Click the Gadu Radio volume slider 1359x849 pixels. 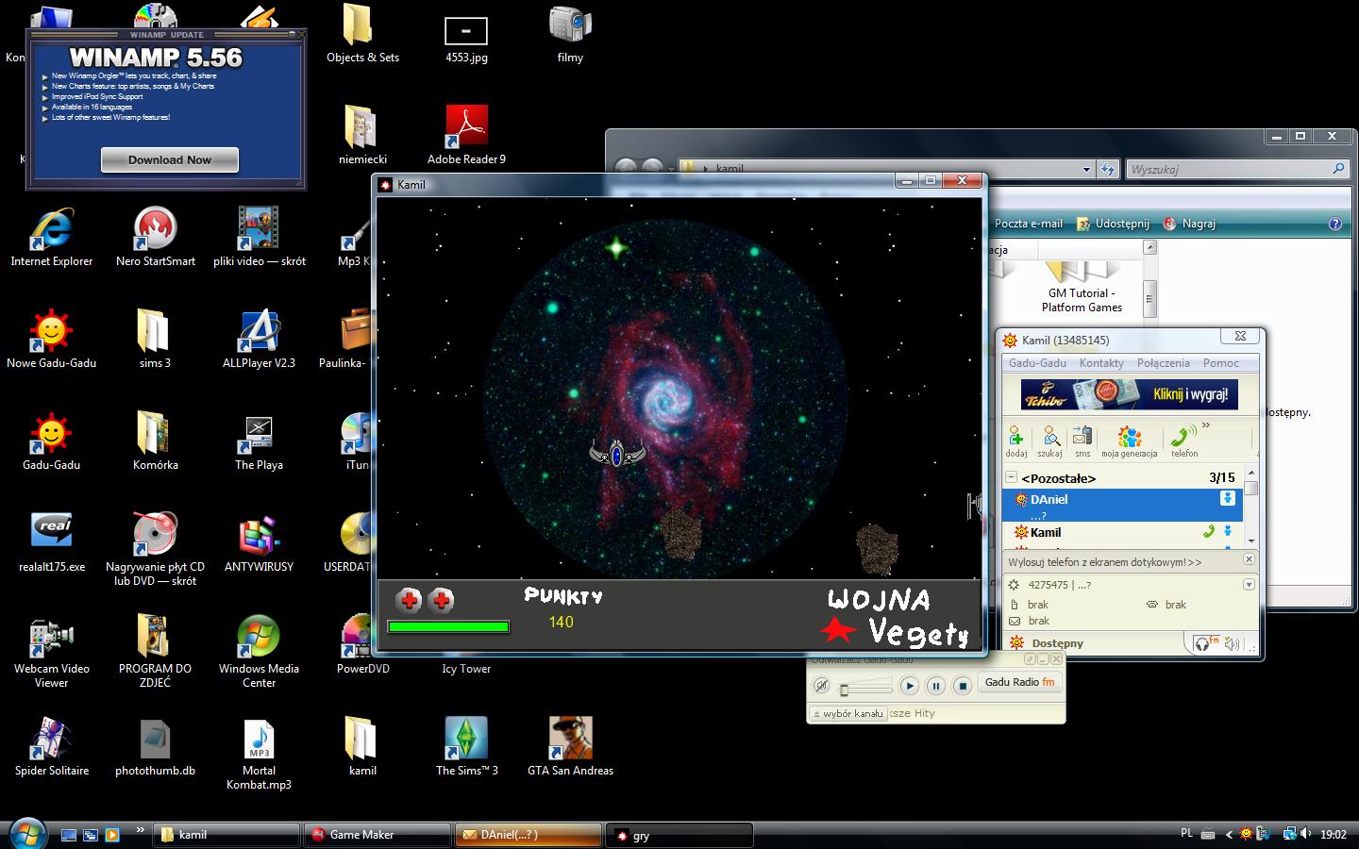tap(866, 689)
